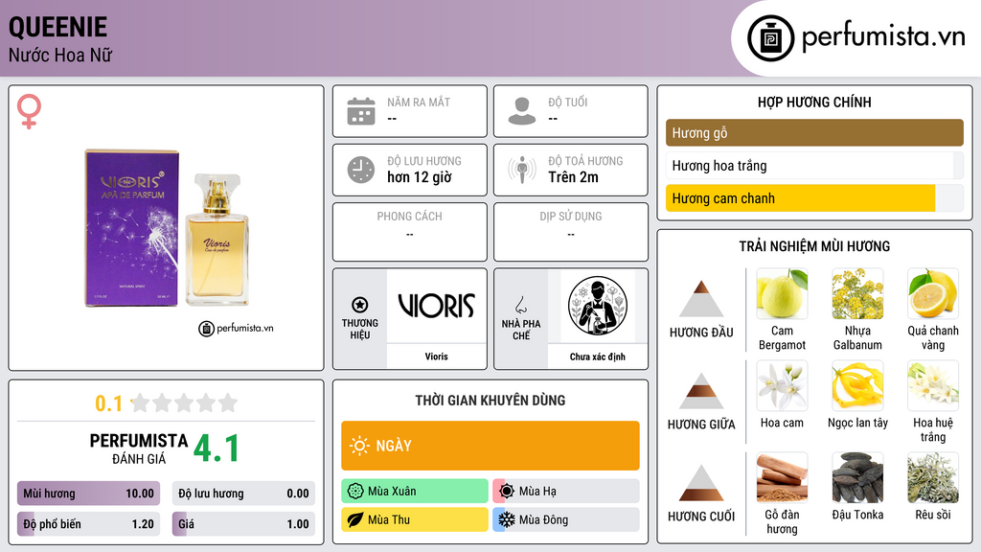This screenshot has height=552, width=981.
Task: Click the Phong cách info box
Action: coord(410,232)
